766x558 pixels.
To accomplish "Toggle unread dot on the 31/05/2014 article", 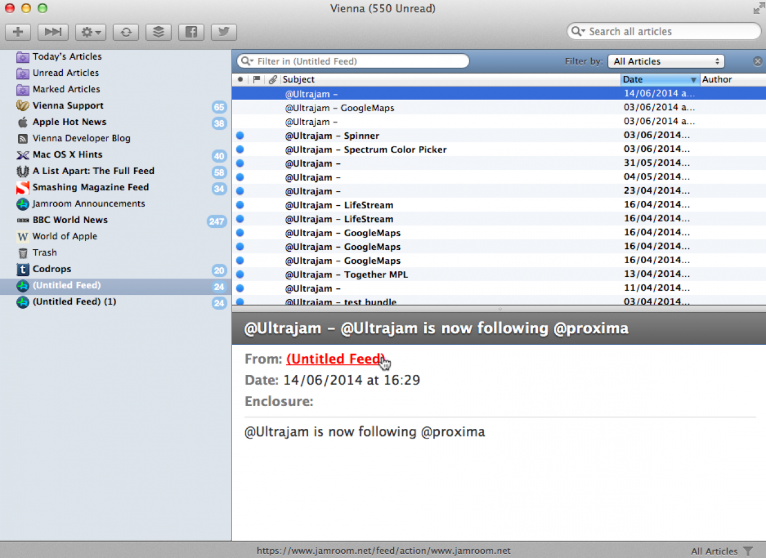I will (240, 163).
